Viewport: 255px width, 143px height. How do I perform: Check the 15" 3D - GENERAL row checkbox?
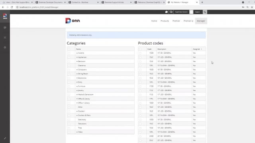[x=140, y=53]
